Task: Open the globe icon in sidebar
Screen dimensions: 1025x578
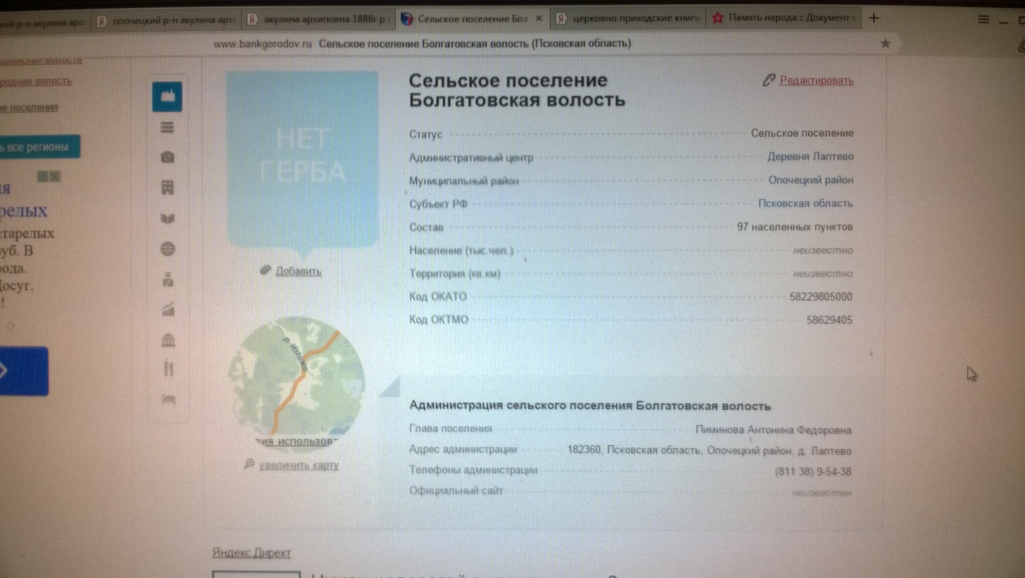Action: 168,249
